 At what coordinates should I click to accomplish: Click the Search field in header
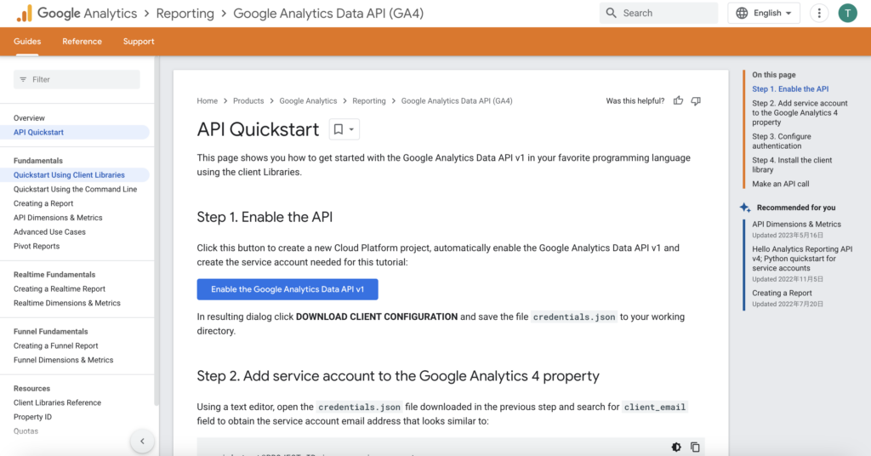pos(658,13)
